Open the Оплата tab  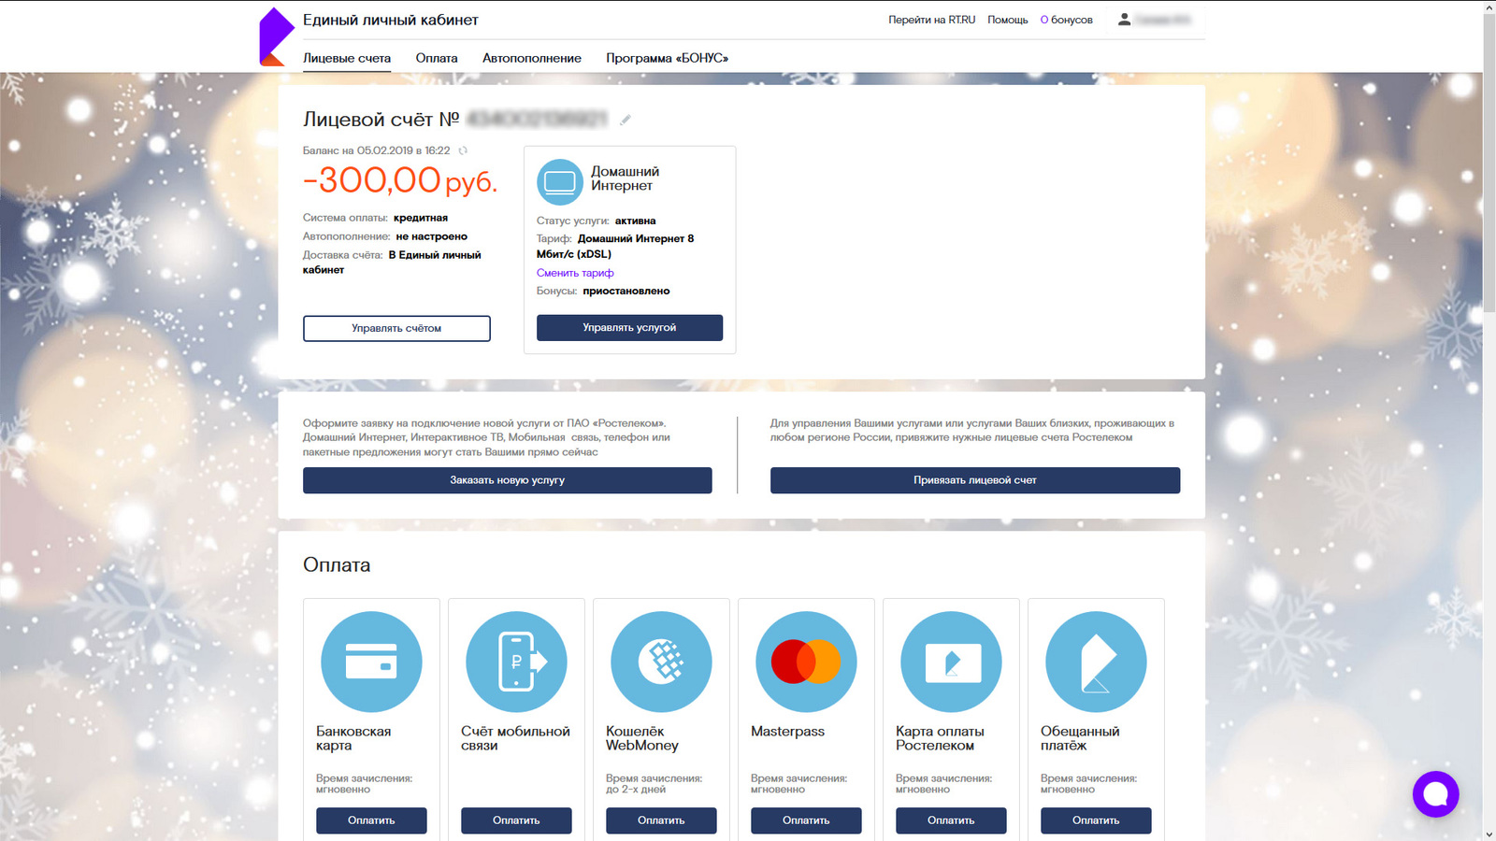[x=437, y=58]
